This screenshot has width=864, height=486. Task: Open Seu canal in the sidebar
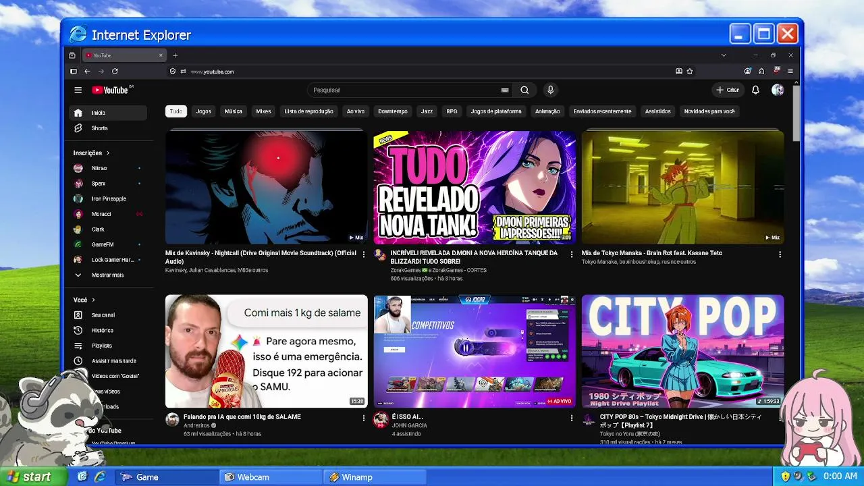(x=108, y=315)
